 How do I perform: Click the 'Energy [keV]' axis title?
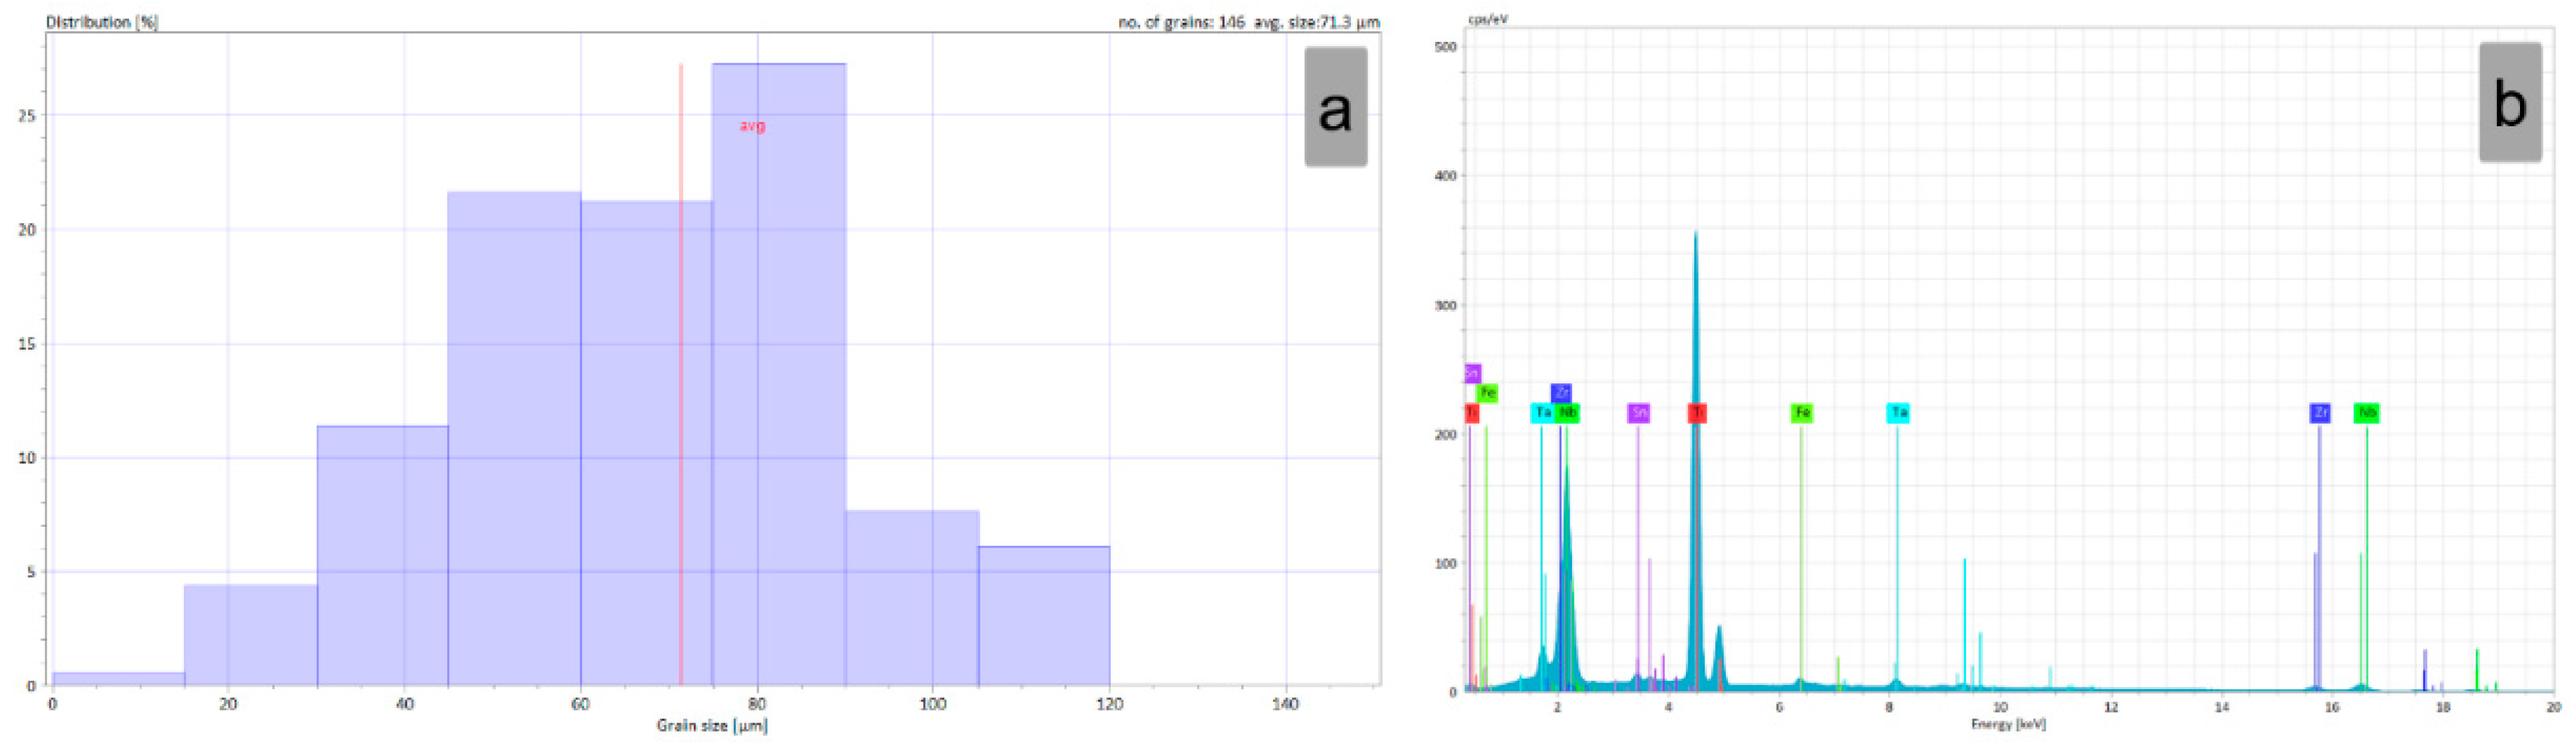pos(2008,724)
